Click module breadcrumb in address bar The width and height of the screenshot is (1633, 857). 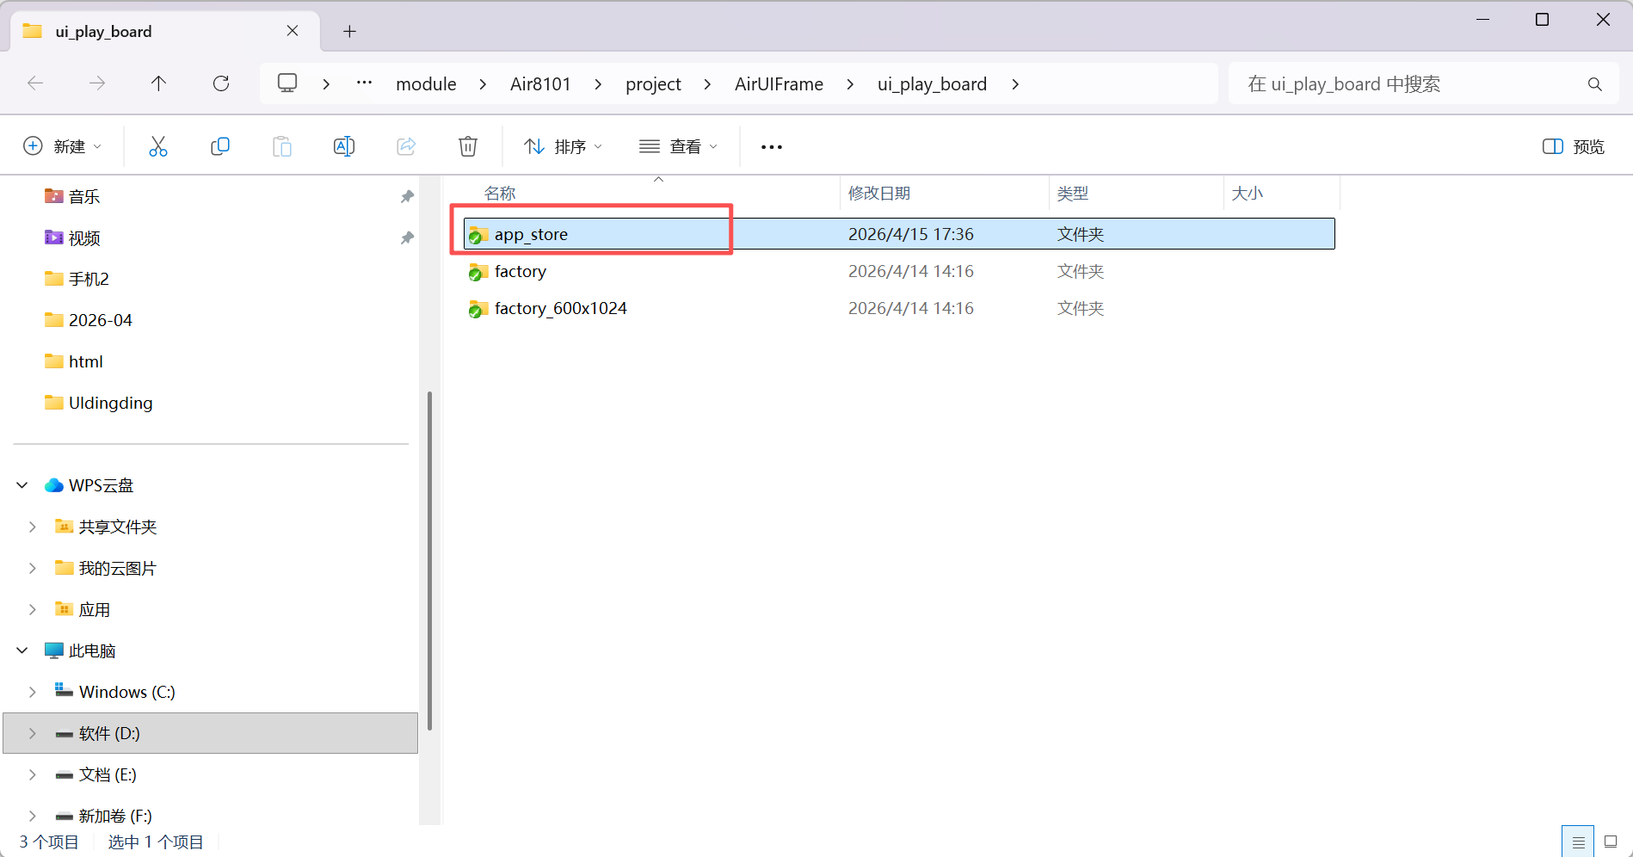[426, 84]
